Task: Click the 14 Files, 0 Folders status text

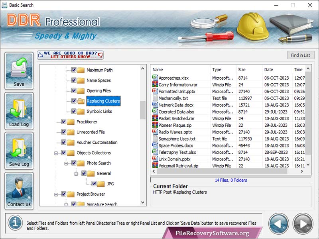Action: 231,180
